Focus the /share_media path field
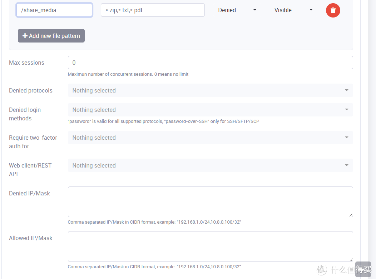This screenshot has width=376, height=279. [x=54, y=10]
